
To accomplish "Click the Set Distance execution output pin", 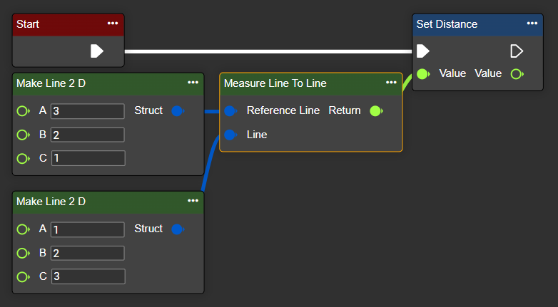I will coord(517,51).
